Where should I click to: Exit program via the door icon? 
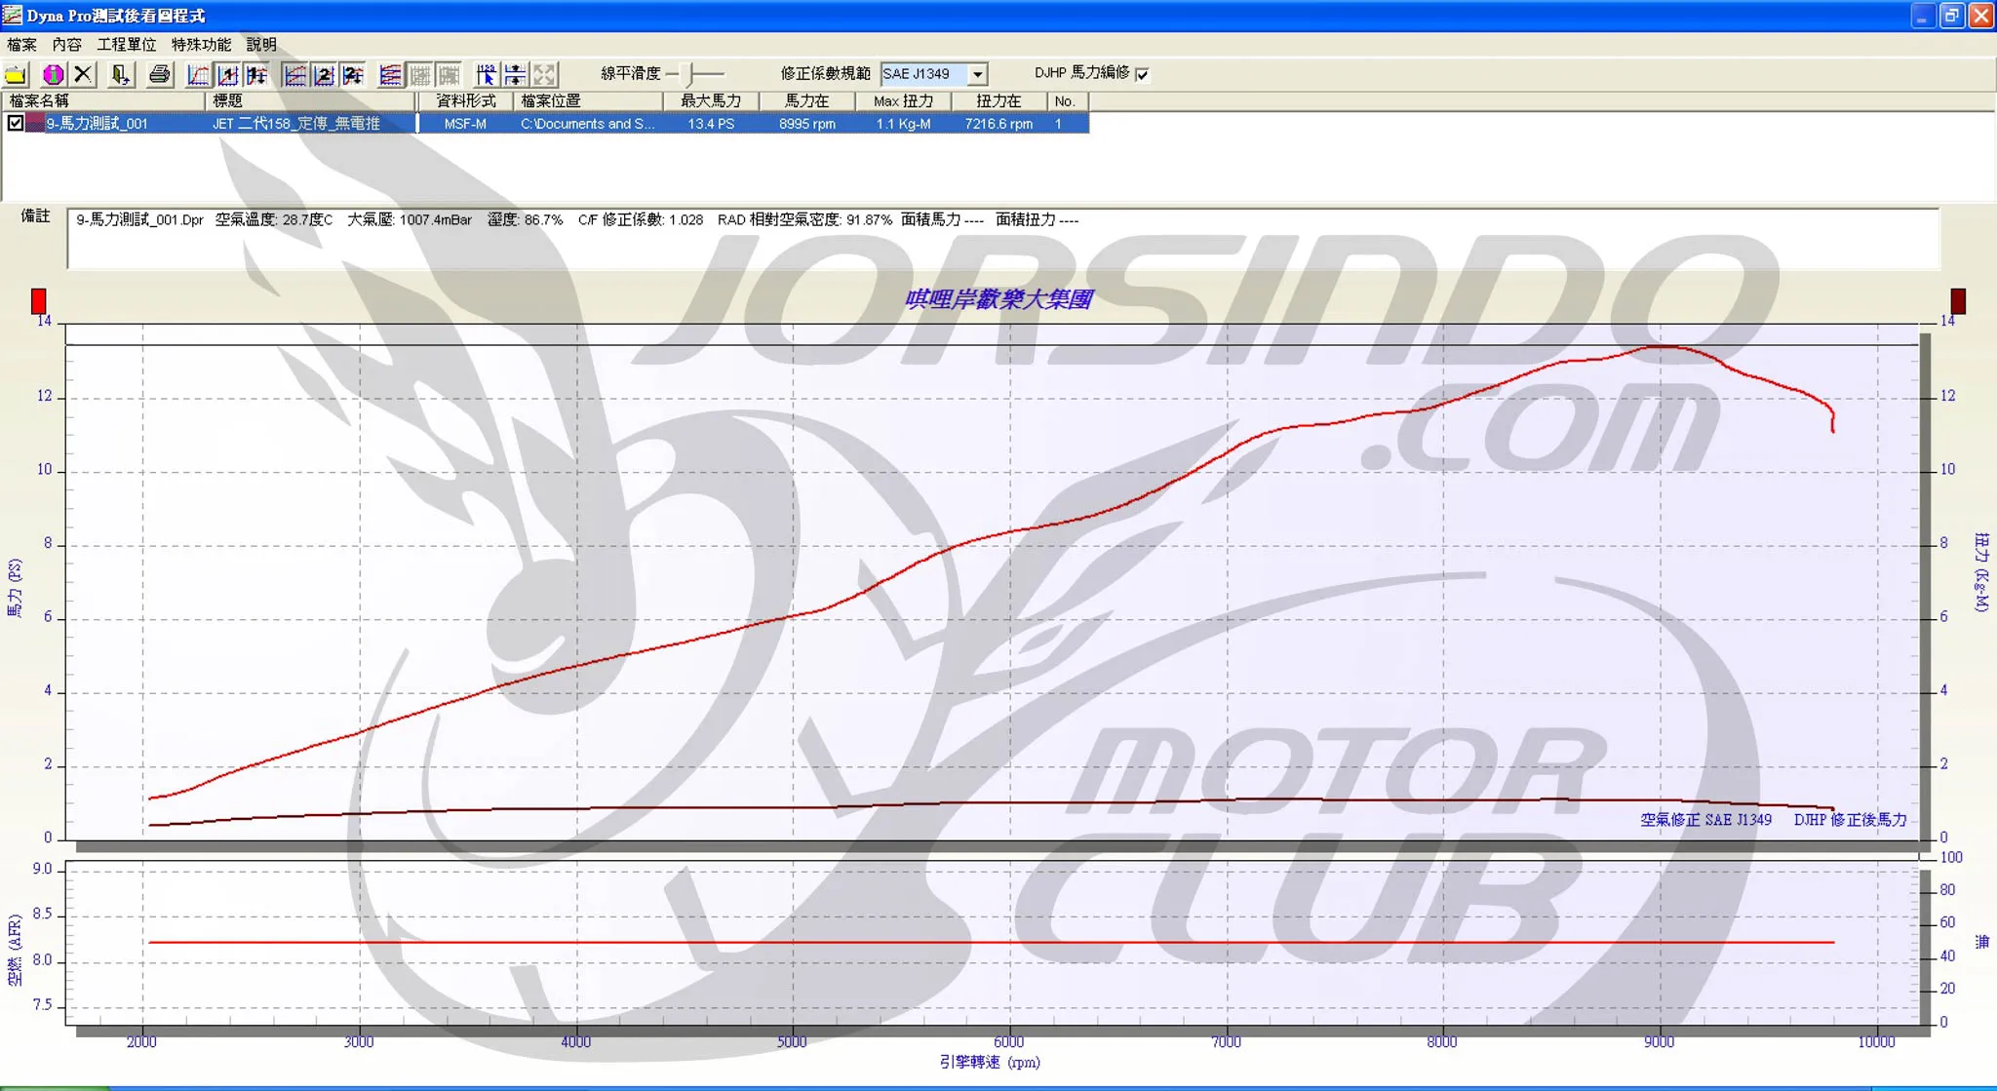[x=121, y=74]
